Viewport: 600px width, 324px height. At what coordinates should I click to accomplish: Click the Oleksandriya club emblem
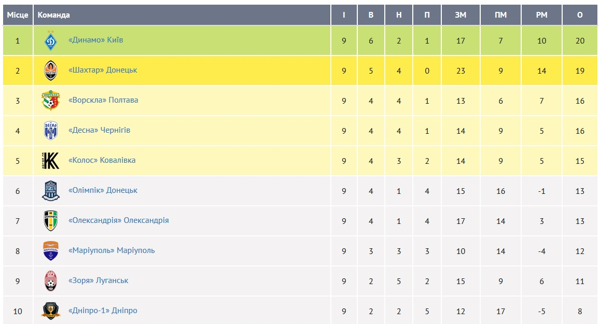(x=50, y=221)
